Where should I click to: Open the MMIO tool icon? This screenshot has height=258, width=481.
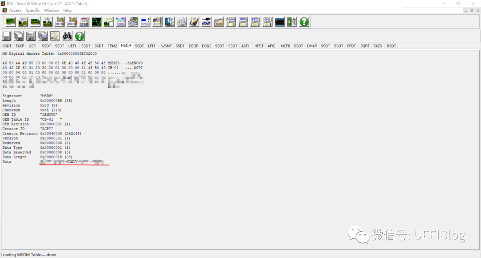click(145, 22)
